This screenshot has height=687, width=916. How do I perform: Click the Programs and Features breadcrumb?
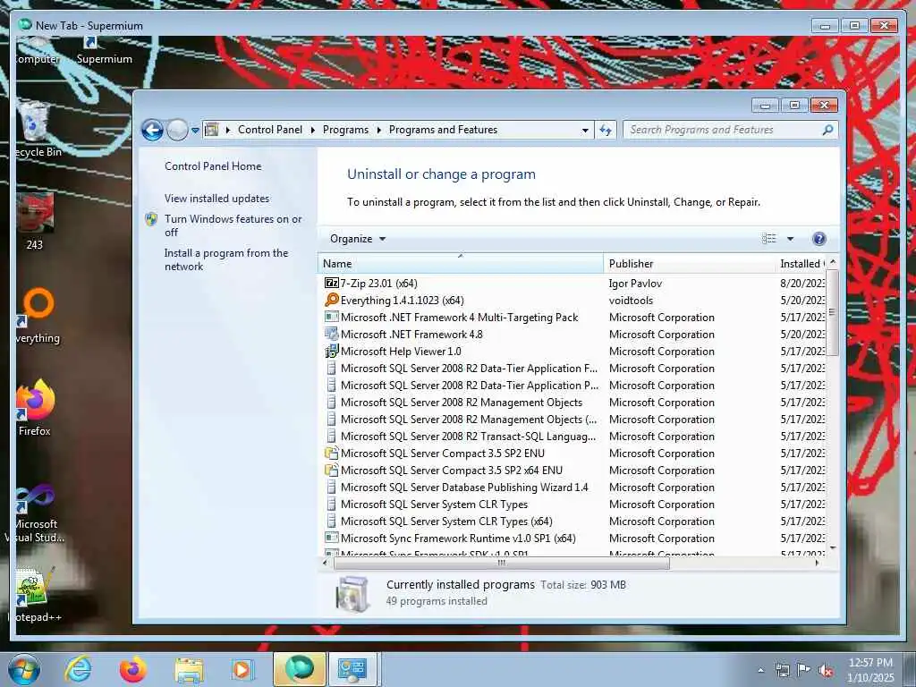tap(443, 130)
